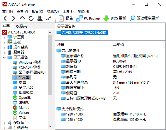The height and width of the screenshot is (130, 166).
Task: Open 多显示器 item in tree
Action: click(x=23, y=87)
